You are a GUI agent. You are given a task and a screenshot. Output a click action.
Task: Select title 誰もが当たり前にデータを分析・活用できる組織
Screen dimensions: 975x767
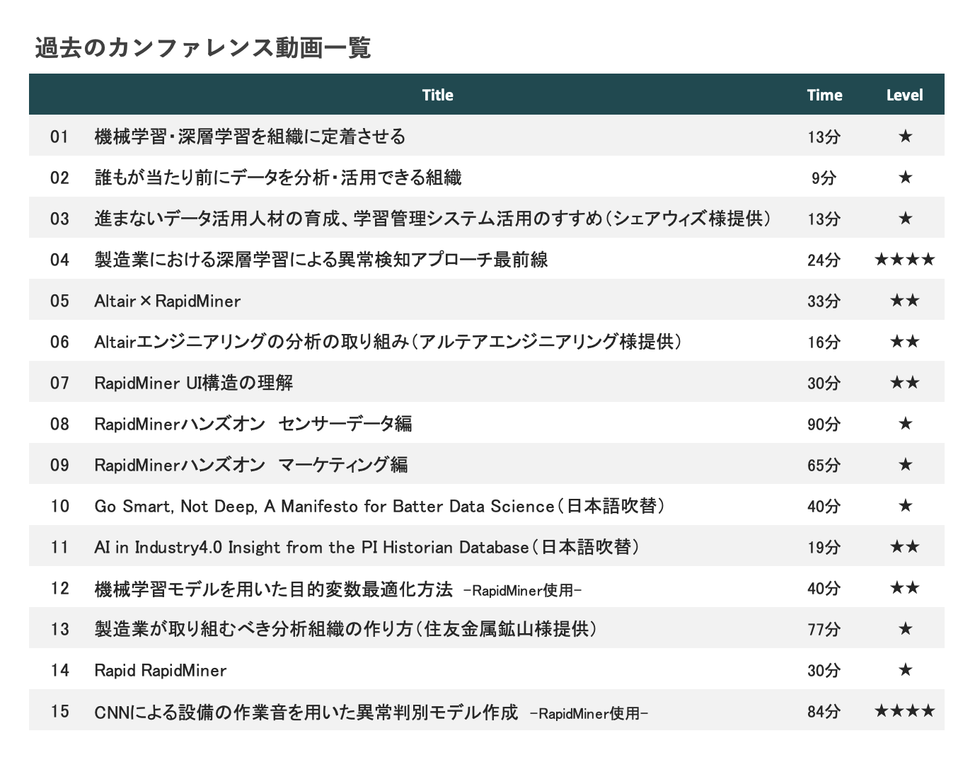click(x=278, y=177)
